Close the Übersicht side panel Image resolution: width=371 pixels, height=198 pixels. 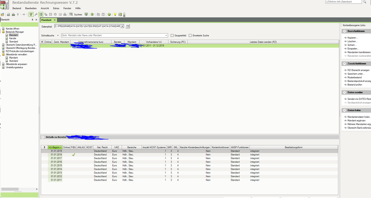tap(36, 20)
